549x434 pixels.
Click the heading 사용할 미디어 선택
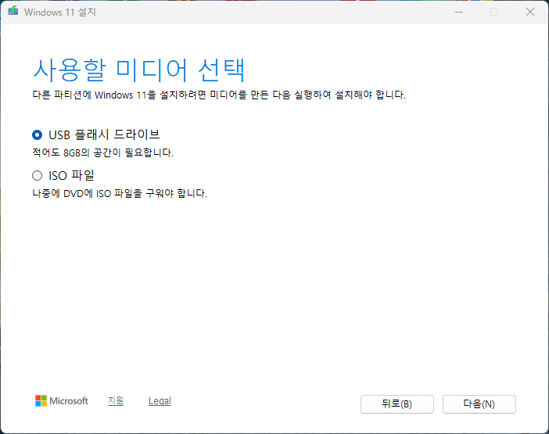(x=139, y=70)
